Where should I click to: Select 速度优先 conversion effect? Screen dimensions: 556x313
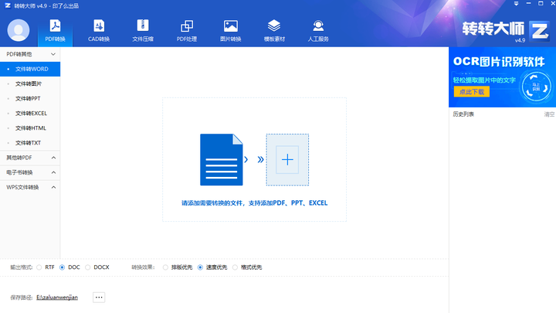pos(200,267)
